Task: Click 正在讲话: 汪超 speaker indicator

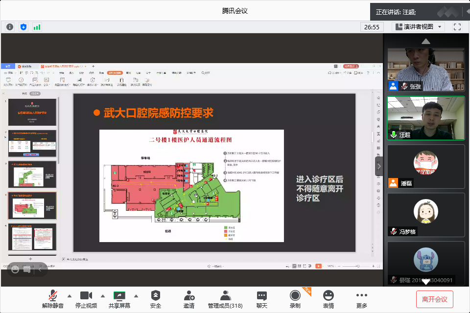Action: coord(396,12)
